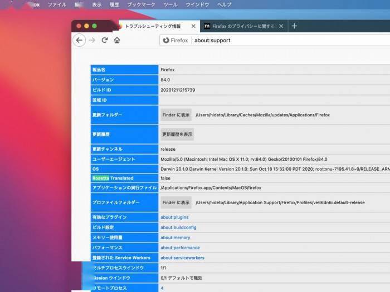
Task: Reload the page with the refresh icon
Action: tap(105, 40)
